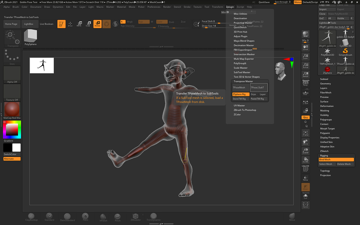Screen dimensions: 360x225
Task: Select the DamStandard brush
Action: point(67,217)
